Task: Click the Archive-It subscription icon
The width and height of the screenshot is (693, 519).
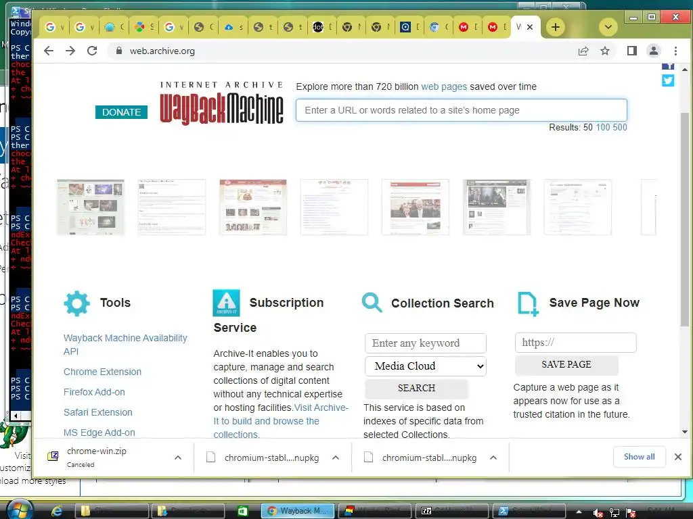Action: 226,303
